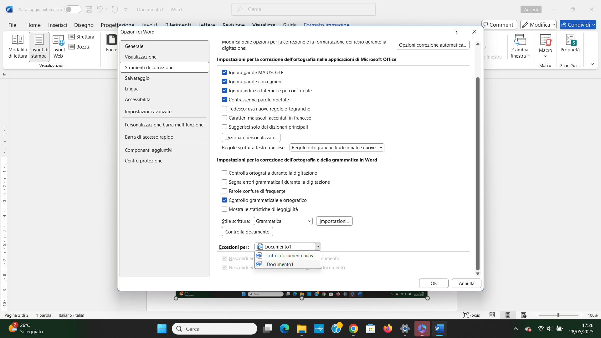Uncheck Ignora parole con numeri

[224, 81]
